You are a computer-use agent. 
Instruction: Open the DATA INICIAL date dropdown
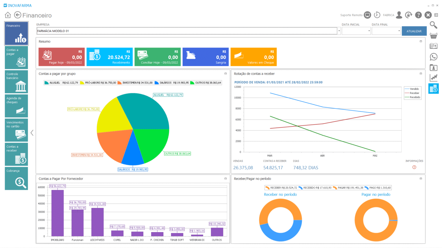pos(369,31)
